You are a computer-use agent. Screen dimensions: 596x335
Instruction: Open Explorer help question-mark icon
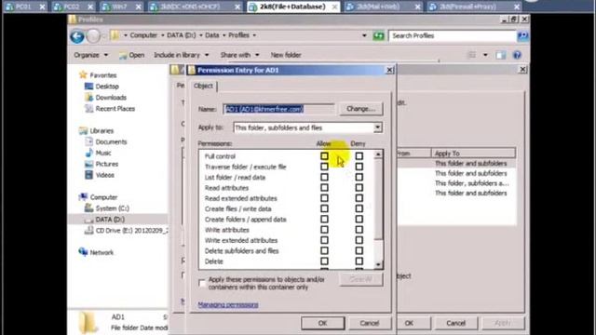tap(517, 55)
